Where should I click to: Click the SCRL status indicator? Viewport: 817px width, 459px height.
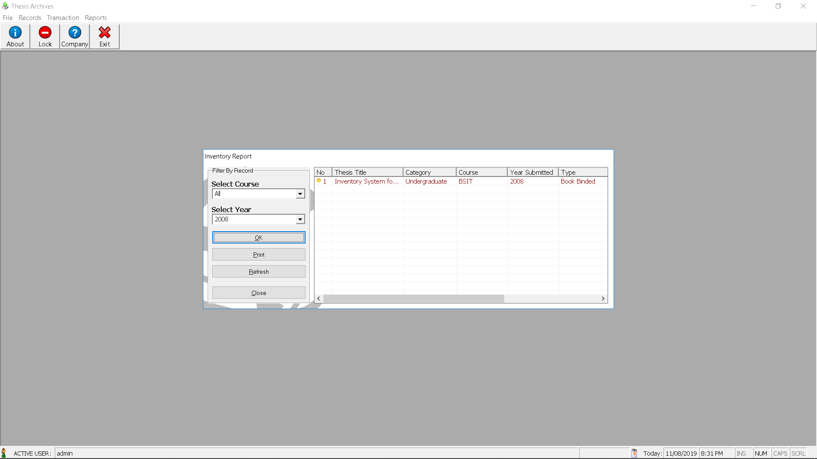pos(798,453)
